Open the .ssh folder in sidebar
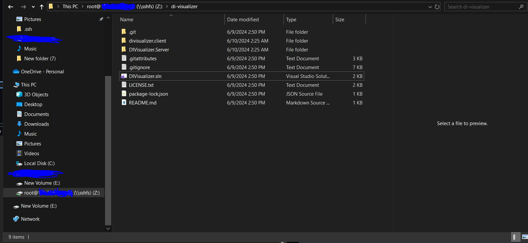Viewport: 528px width, 243px height. (28, 29)
